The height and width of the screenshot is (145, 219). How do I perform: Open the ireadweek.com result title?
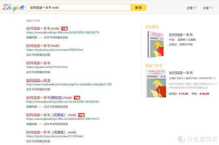point(38,81)
